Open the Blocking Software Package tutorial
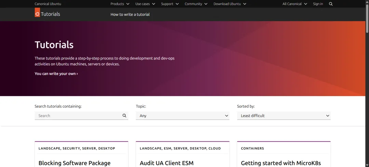This screenshot has width=369, height=167. [x=74, y=163]
